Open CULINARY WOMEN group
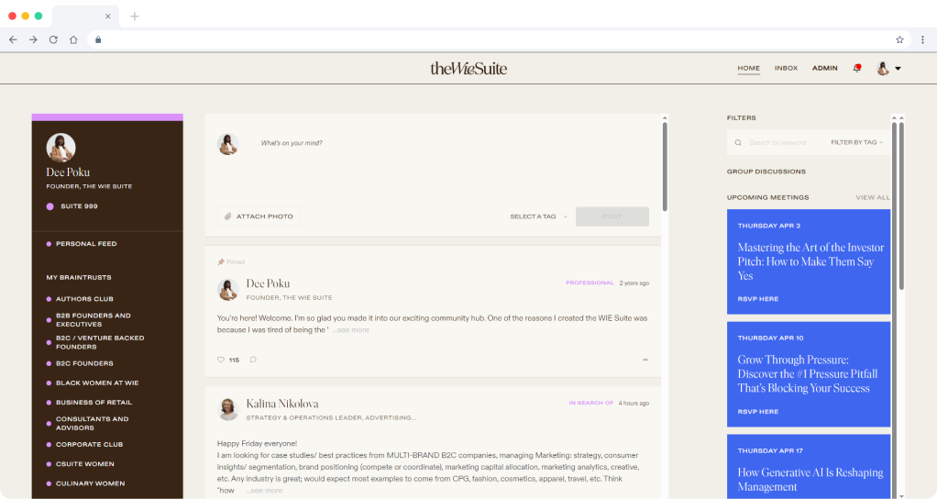This screenshot has height=499, width=937. pos(86,483)
